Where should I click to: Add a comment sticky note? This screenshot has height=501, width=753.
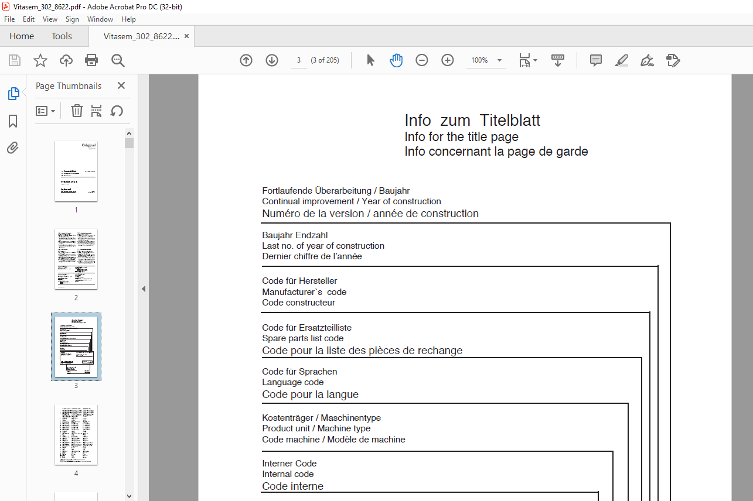coord(596,60)
